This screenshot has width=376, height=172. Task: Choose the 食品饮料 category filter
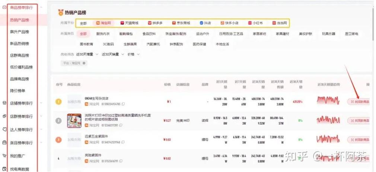(149, 34)
